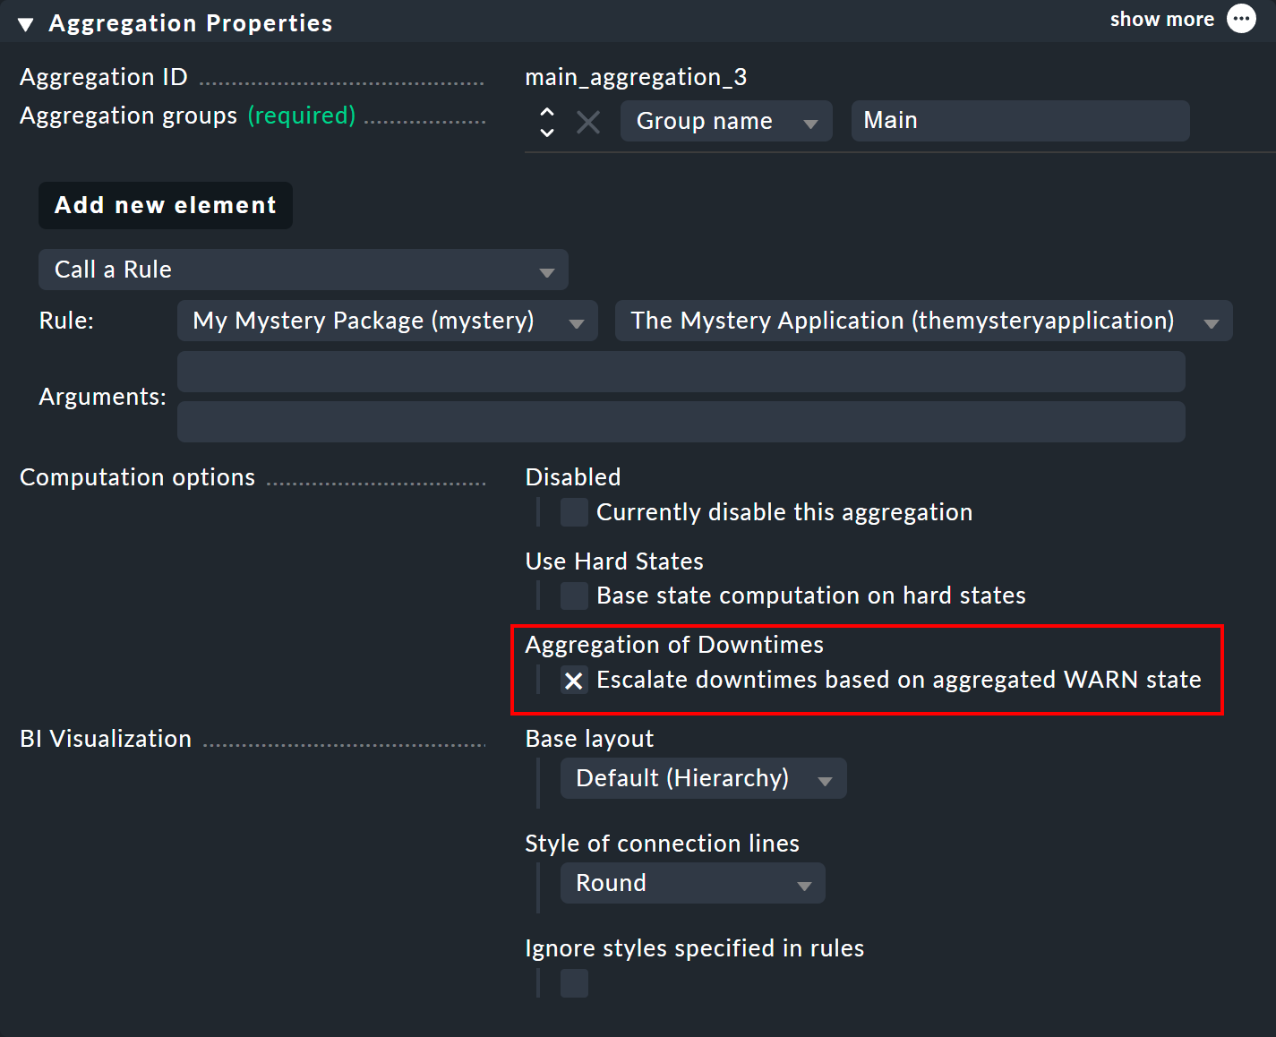
Task: Click the Main group name input field
Action: pyautogui.click(x=1019, y=121)
